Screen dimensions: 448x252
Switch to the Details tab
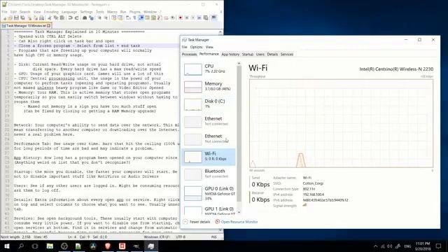(272, 55)
